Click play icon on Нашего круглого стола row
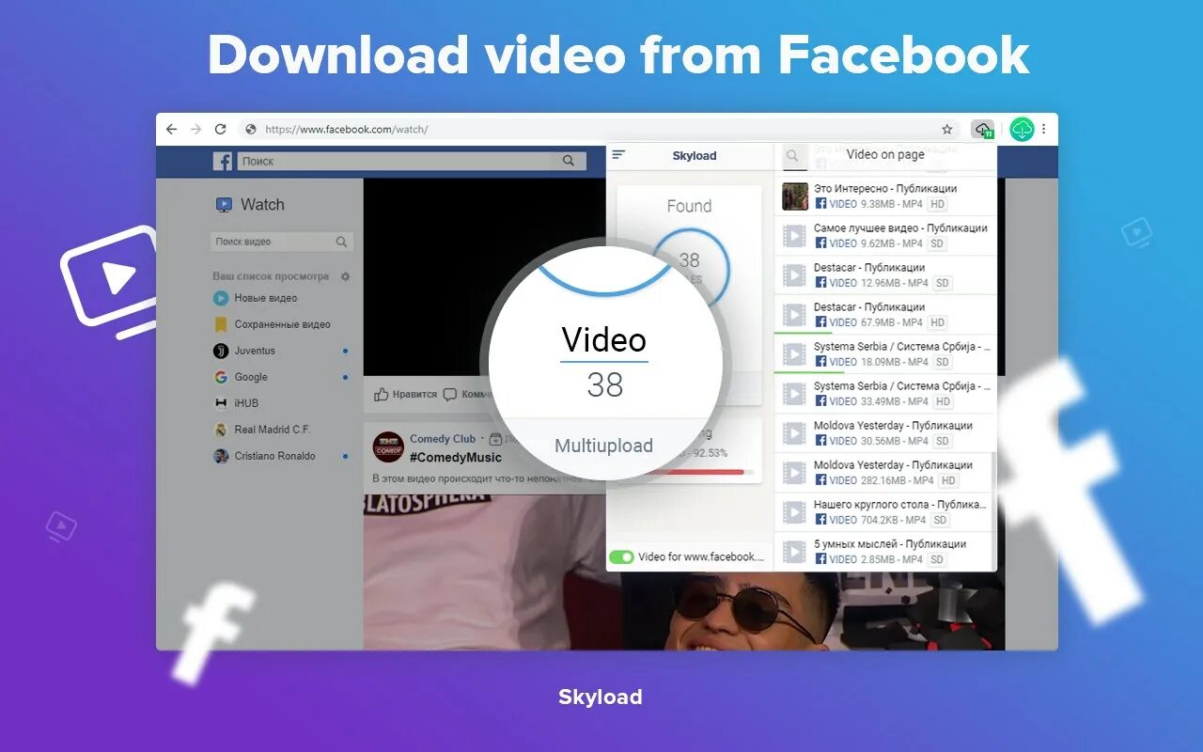This screenshot has width=1203, height=752. (795, 512)
